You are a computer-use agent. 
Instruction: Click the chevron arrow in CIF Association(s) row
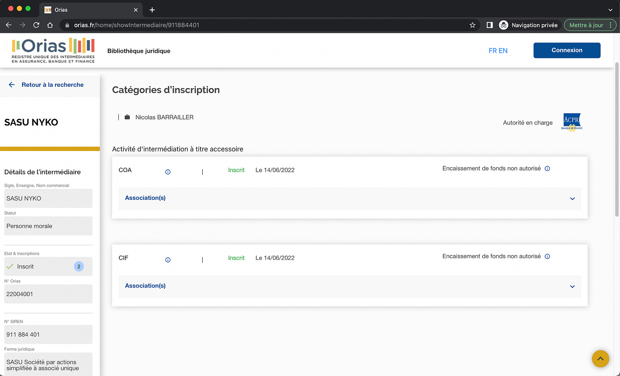click(x=572, y=286)
